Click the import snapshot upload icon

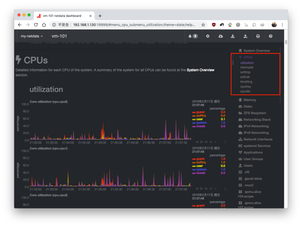click(245, 36)
